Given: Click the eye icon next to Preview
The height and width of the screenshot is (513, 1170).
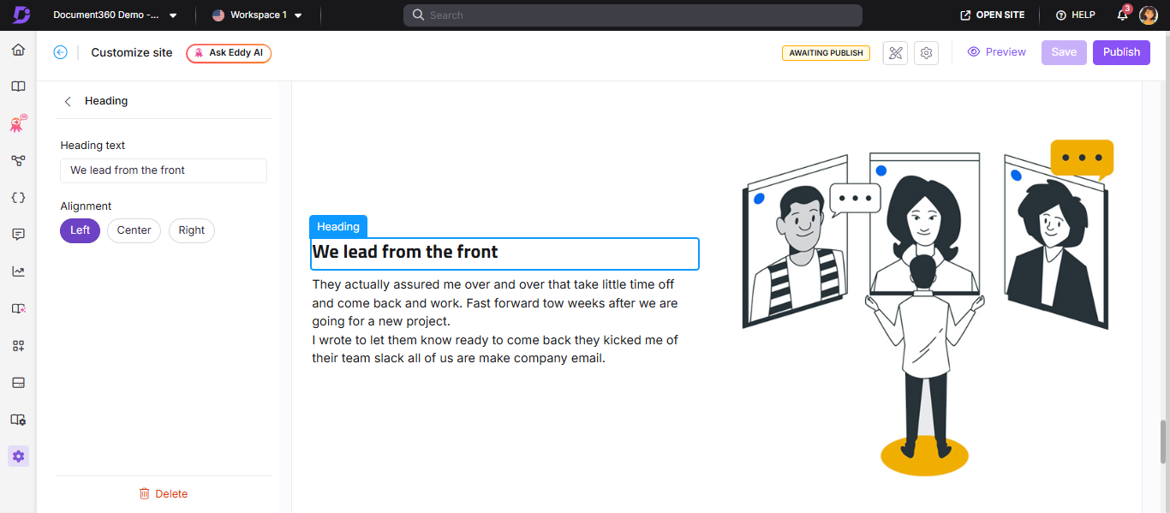Looking at the screenshot, I should point(973,52).
